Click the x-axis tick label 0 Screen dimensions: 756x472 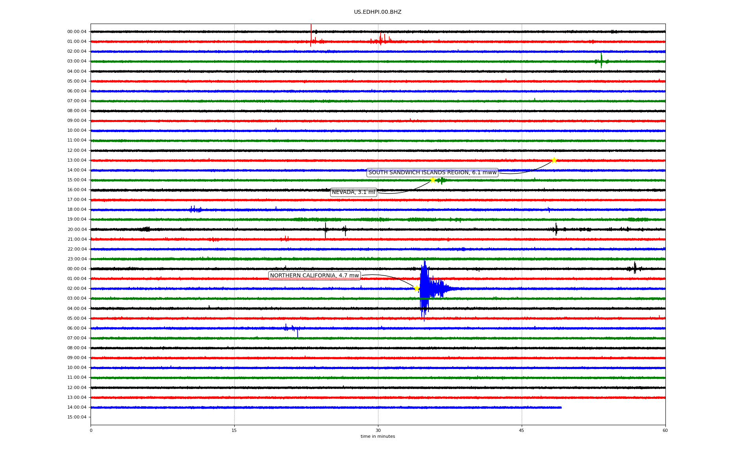pos(91,431)
